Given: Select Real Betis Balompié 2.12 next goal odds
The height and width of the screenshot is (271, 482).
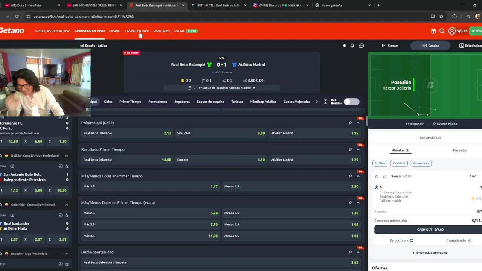Looking at the screenshot, I should click(127, 133).
